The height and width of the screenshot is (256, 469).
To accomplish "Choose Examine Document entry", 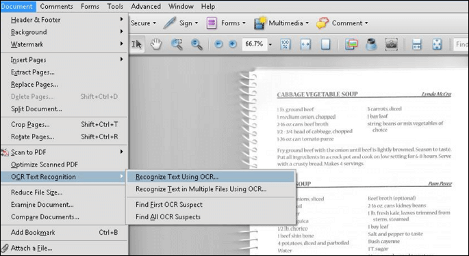I will [x=64, y=205].
